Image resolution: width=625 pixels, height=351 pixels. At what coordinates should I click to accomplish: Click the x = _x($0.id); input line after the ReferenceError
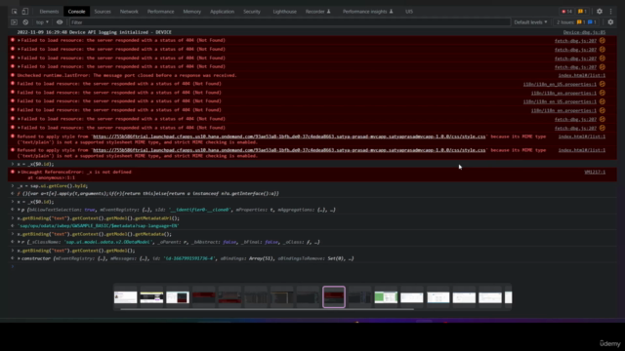[35, 202]
